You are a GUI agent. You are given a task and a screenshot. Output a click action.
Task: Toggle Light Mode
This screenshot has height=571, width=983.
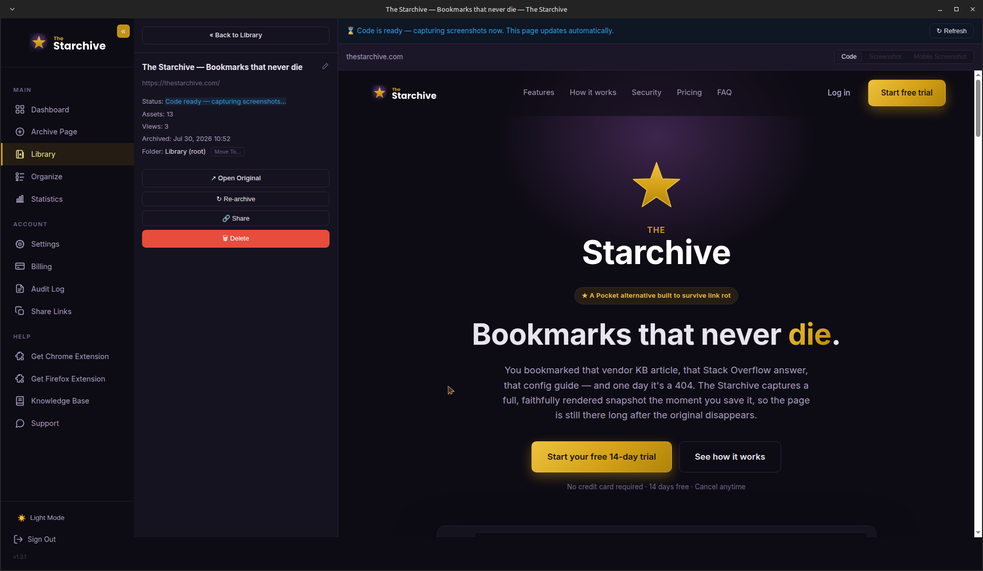[x=41, y=518]
